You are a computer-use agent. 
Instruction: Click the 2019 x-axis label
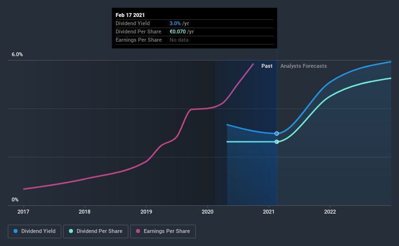point(146,212)
